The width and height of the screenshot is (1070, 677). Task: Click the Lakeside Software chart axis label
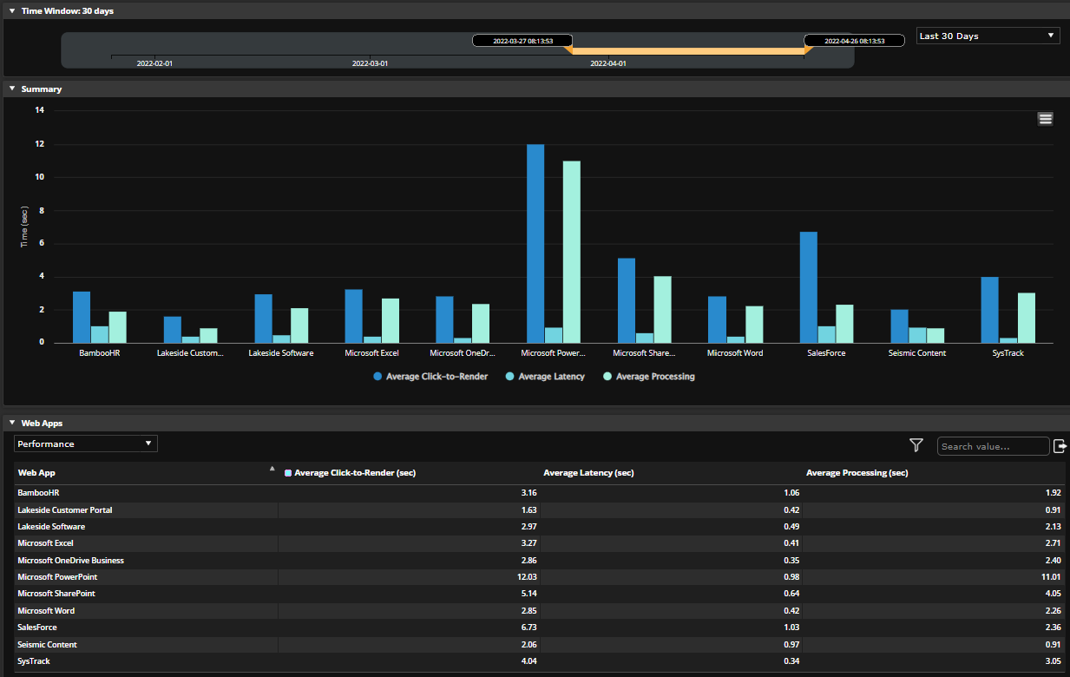tap(281, 353)
